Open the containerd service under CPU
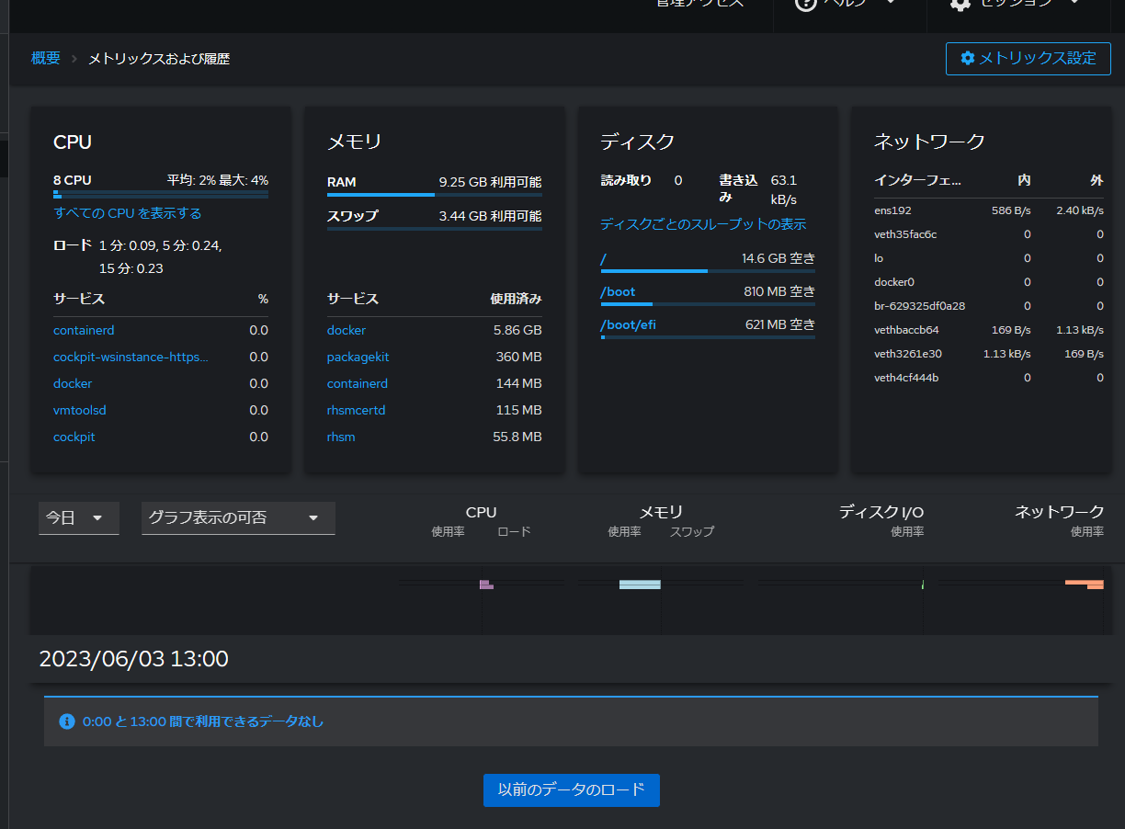Viewport: 1125px width, 829px height. tap(83, 330)
